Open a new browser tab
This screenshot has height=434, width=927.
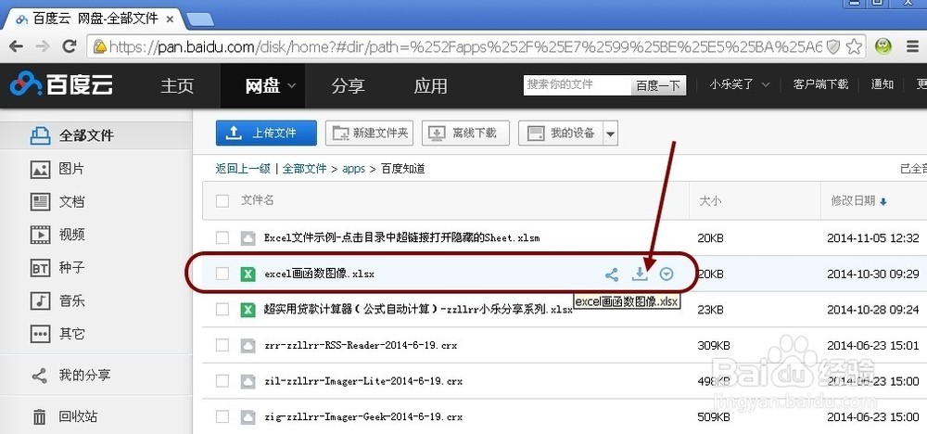click(200, 19)
